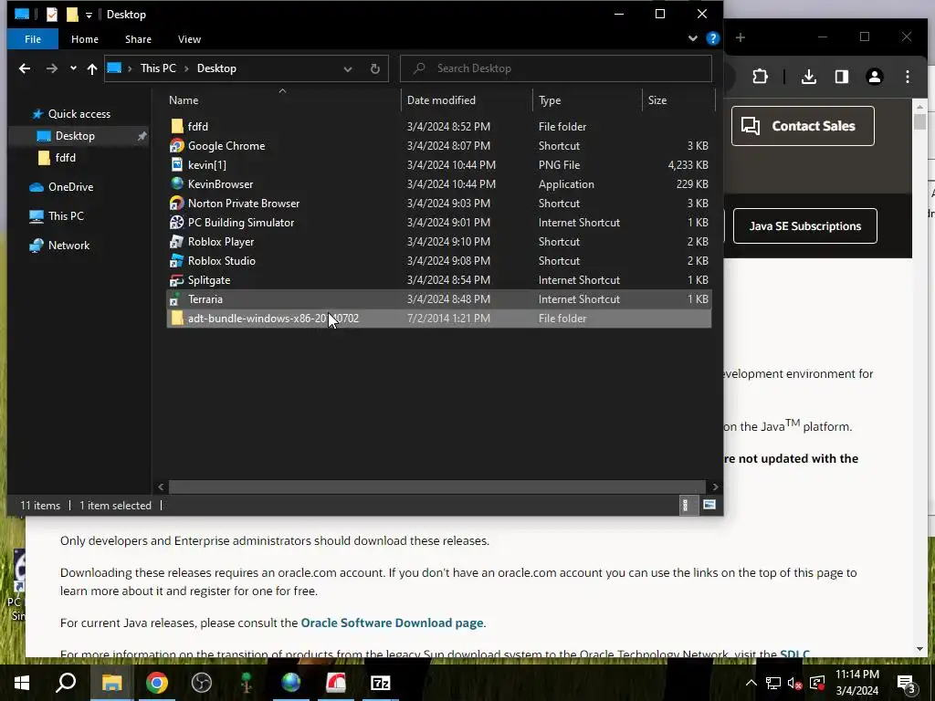Open OBS Studio from taskbar

click(x=202, y=683)
